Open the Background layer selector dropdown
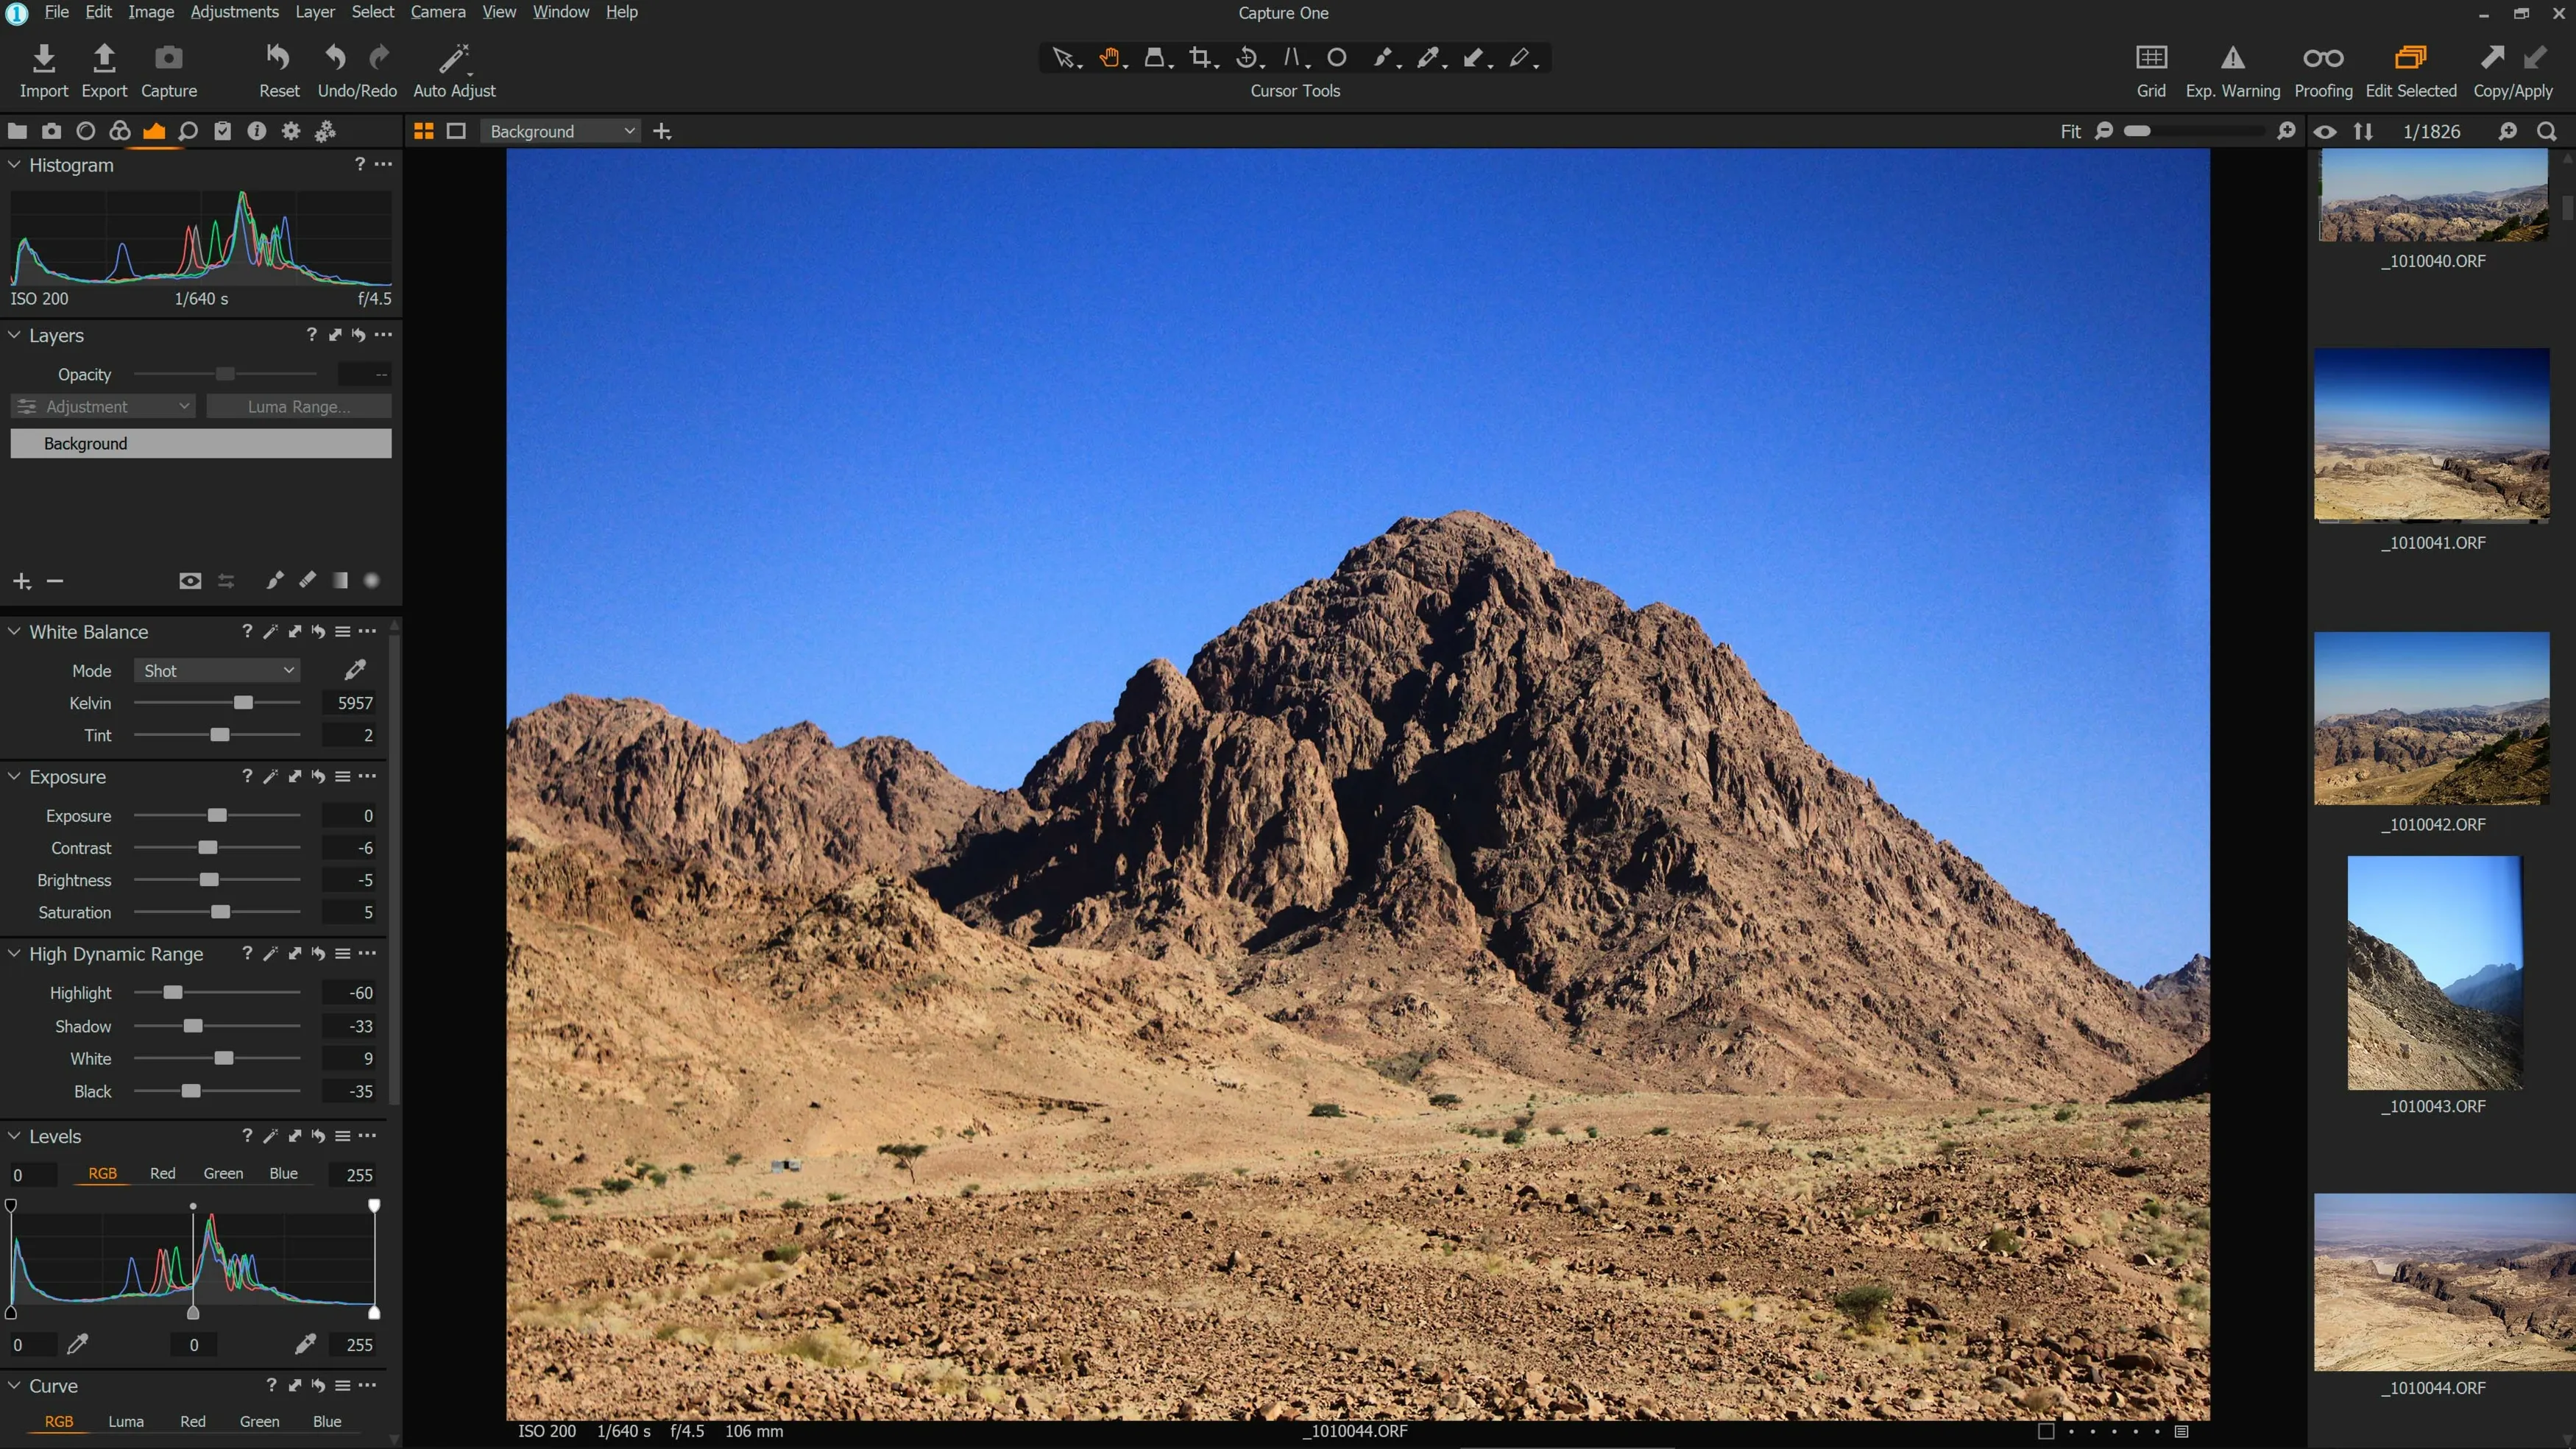This screenshot has width=2576, height=1449. [x=561, y=131]
